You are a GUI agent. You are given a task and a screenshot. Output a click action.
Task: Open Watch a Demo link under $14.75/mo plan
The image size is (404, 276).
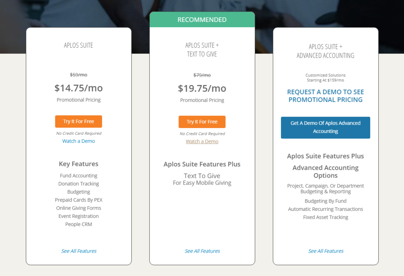pos(79,141)
